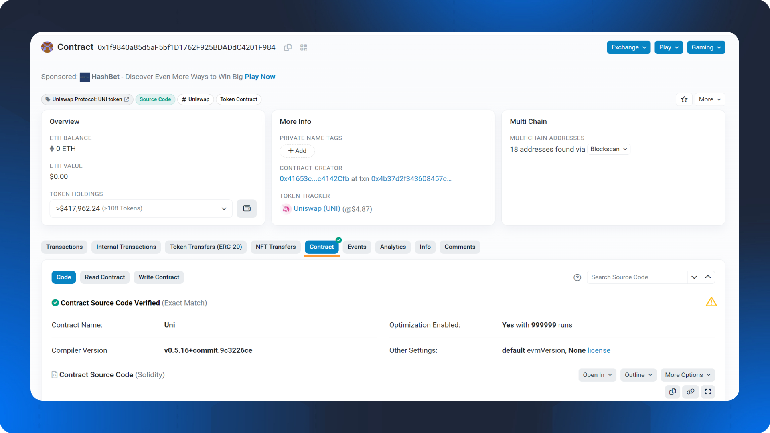Click the Search Source Code field
The image size is (770, 433).
click(636, 277)
